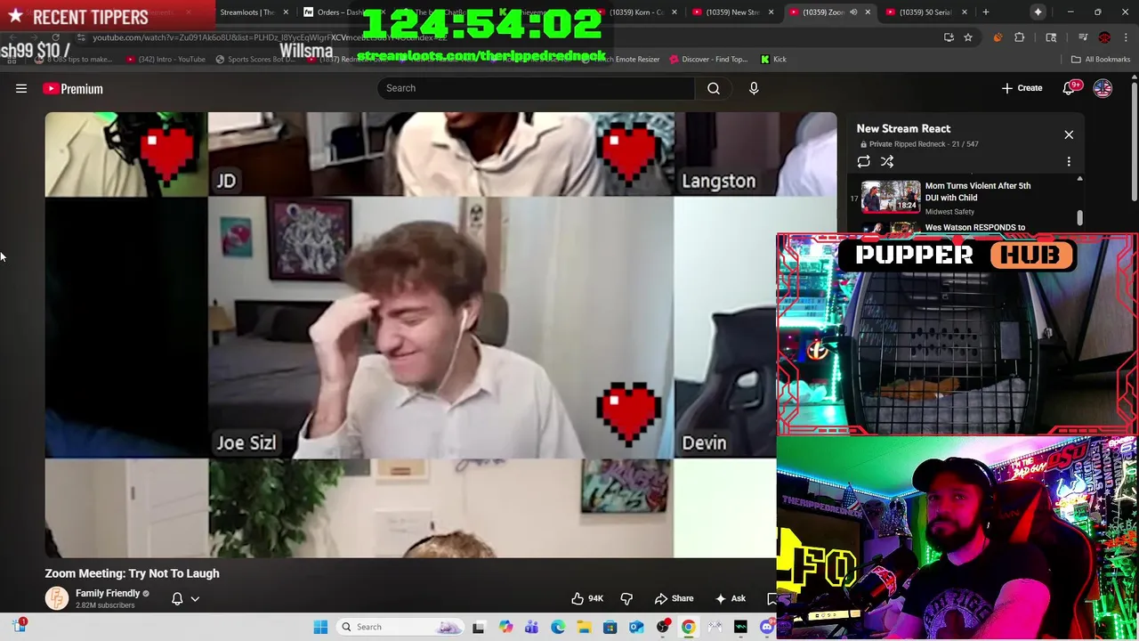Like the video with 94K thumbs up
The height and width of the screenshot is (641, 1139).
587,598
